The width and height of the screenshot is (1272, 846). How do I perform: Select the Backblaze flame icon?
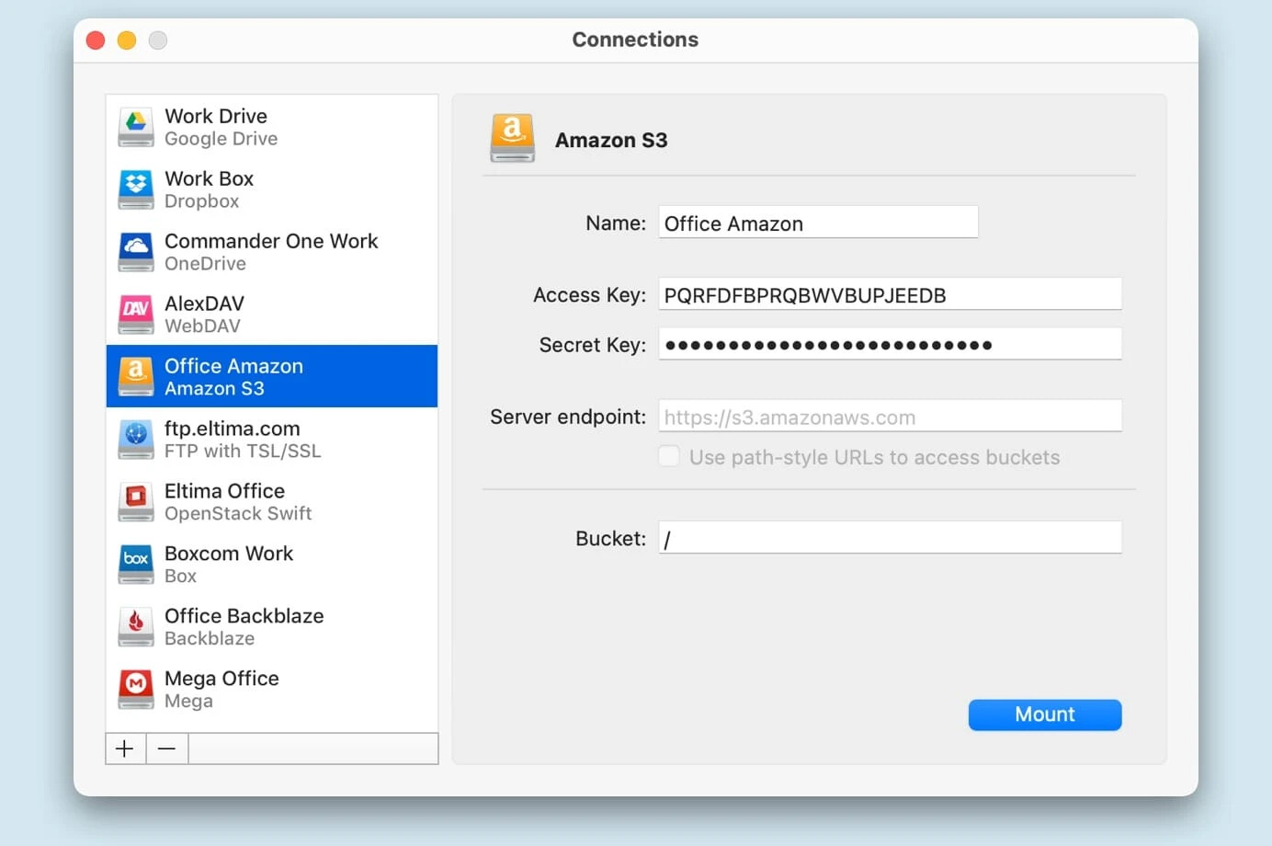click(136, 627)
